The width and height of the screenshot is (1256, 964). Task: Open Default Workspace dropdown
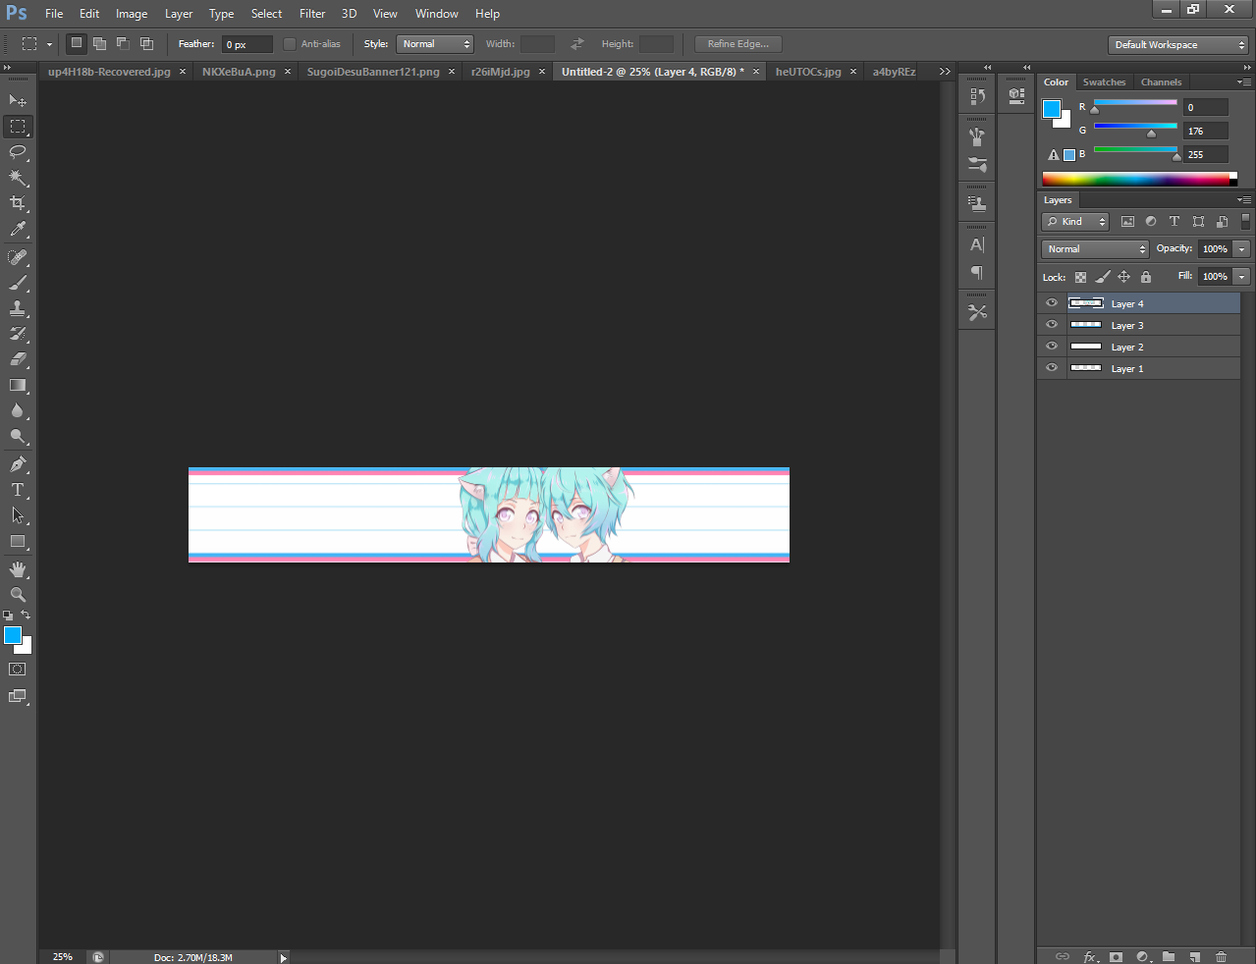pyautogui.click(x=1178, y=45)
